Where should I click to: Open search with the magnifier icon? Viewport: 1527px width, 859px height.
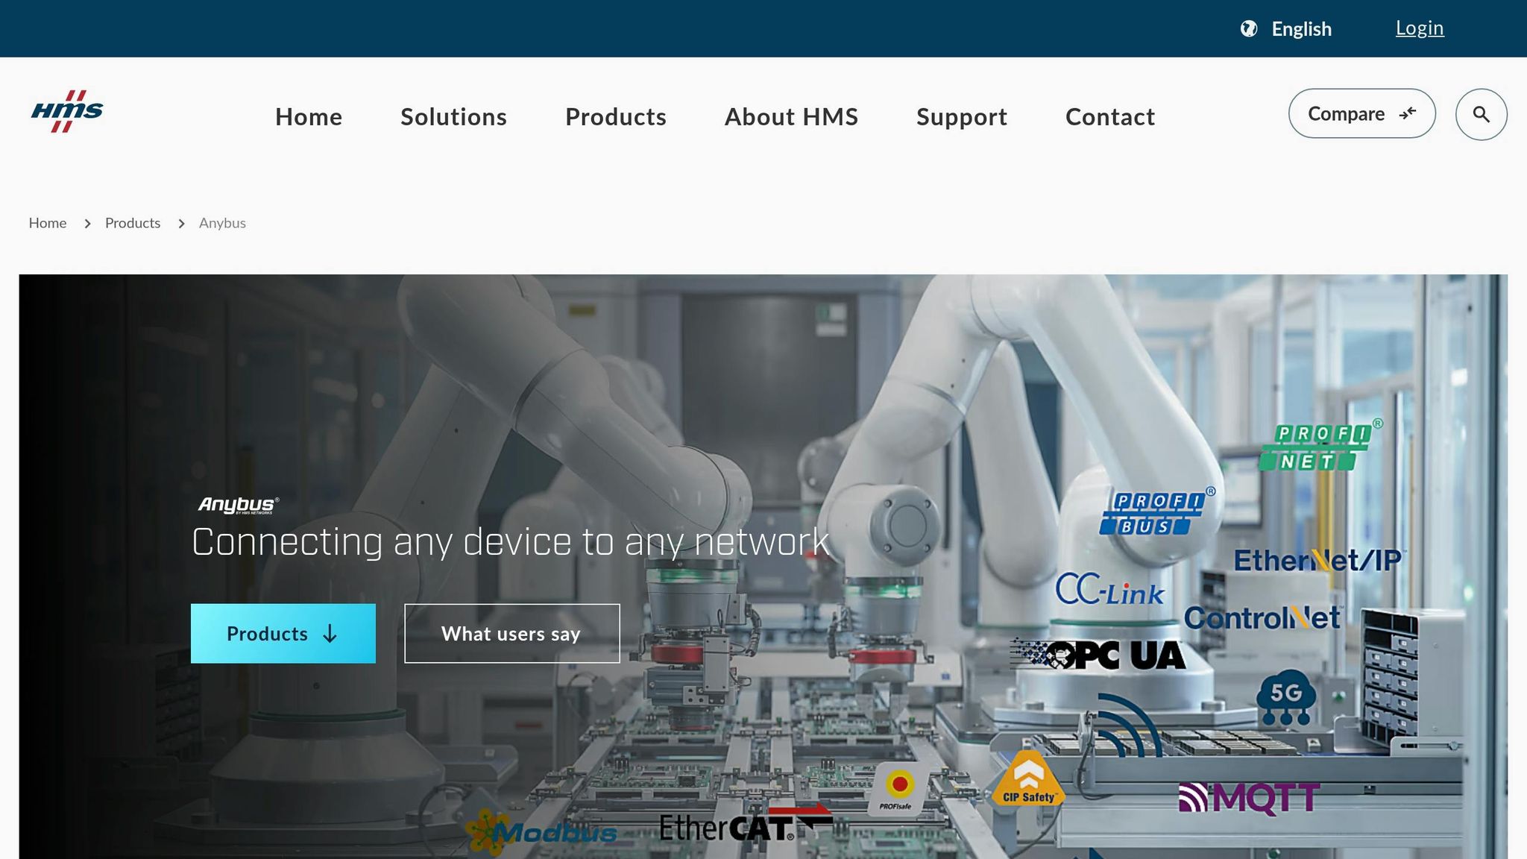(x=1481, y=115)
